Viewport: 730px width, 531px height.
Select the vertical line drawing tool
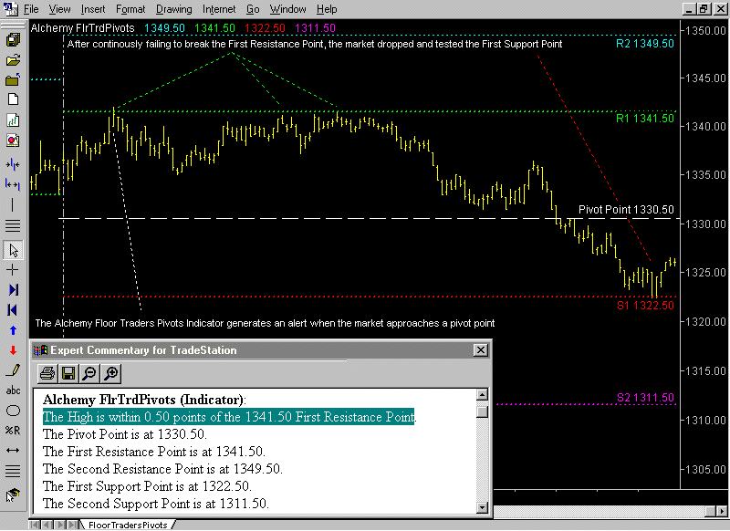click(13, 204)
